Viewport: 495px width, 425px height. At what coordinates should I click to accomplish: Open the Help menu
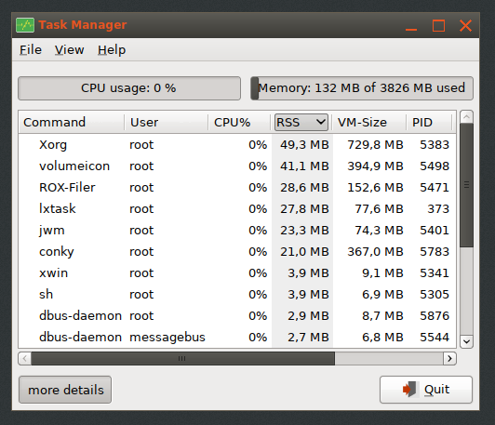(x=112, y=50)
